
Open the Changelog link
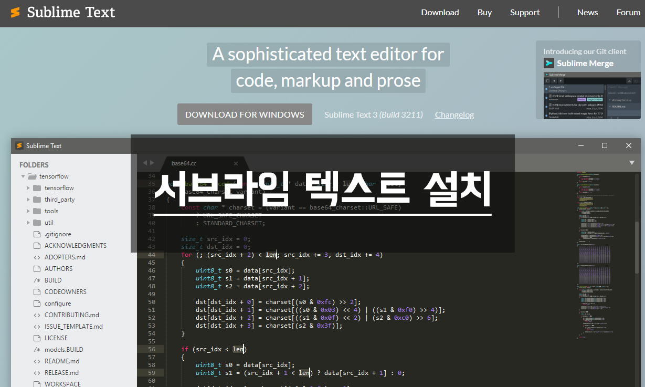click(x=454, y=114)
